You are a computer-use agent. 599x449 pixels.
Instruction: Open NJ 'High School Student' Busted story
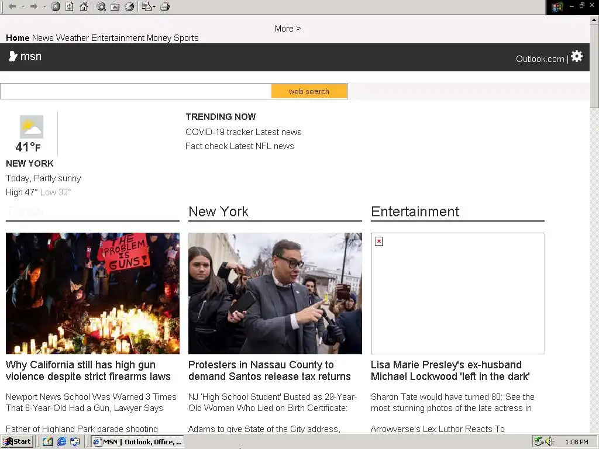tap(273, 402)
